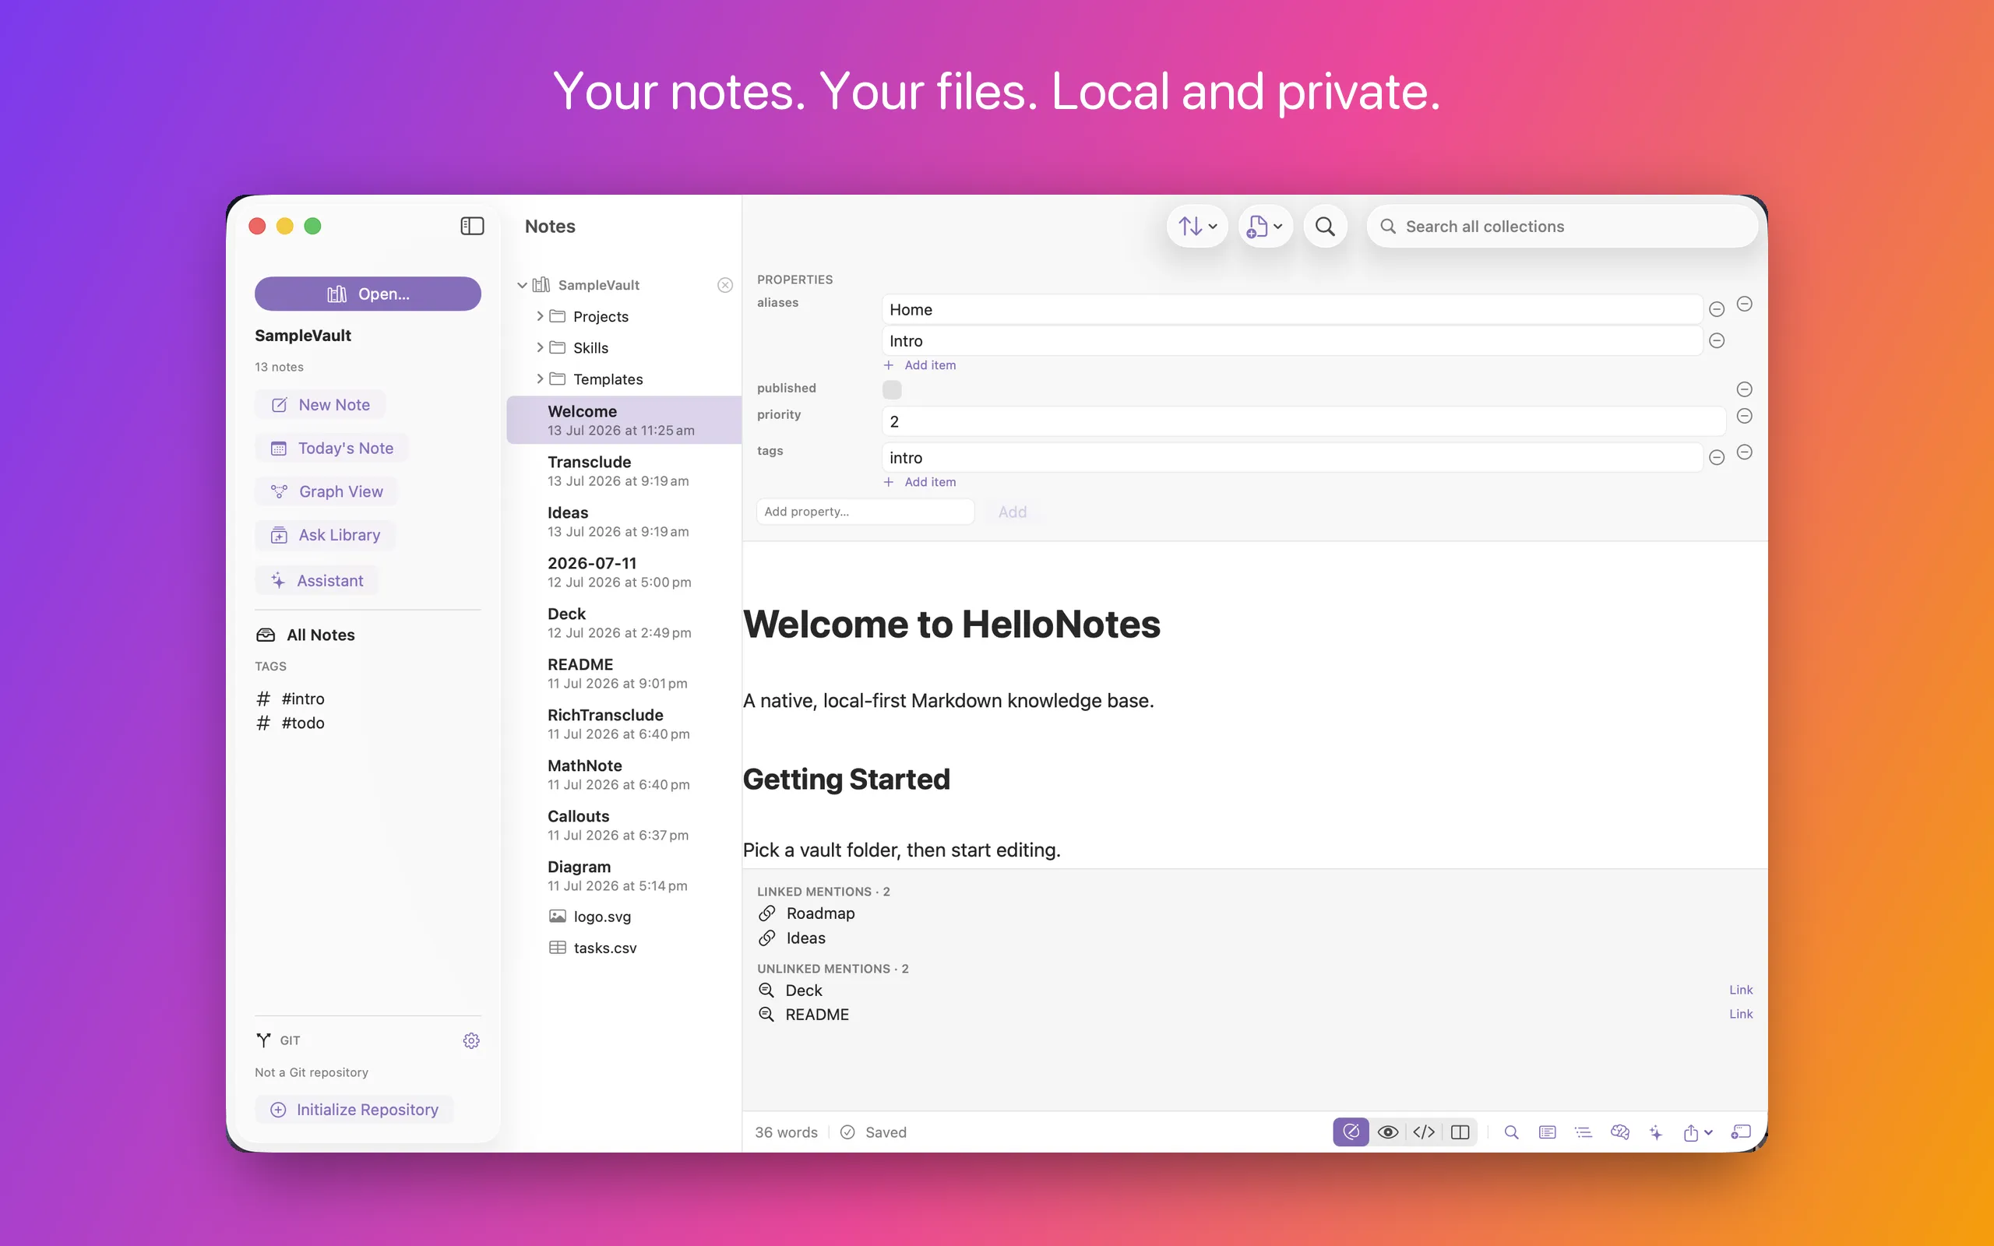The image size is (1994, 1246).
Task: Toggle the sidebar panel icon
Action: tap(472, 226)
